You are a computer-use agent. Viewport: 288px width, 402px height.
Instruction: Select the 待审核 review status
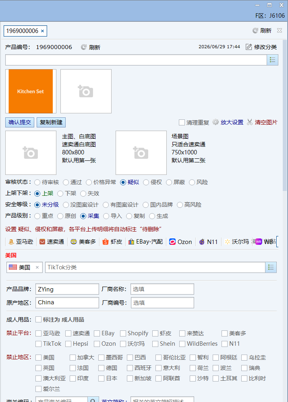coord(37,182)
